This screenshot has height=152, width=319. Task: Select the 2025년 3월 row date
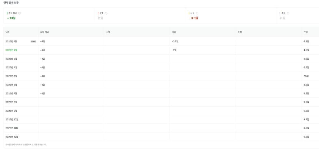point(12,59)
